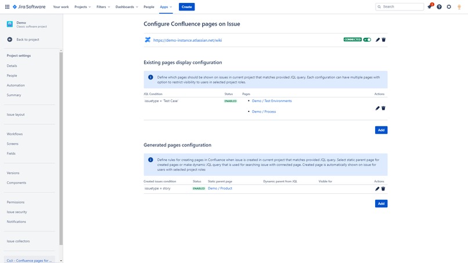Image resolution: width=468 pixels, height=263 pixels.
Task: Open the Demo / Process page link
Action: [x=264, y=111]
